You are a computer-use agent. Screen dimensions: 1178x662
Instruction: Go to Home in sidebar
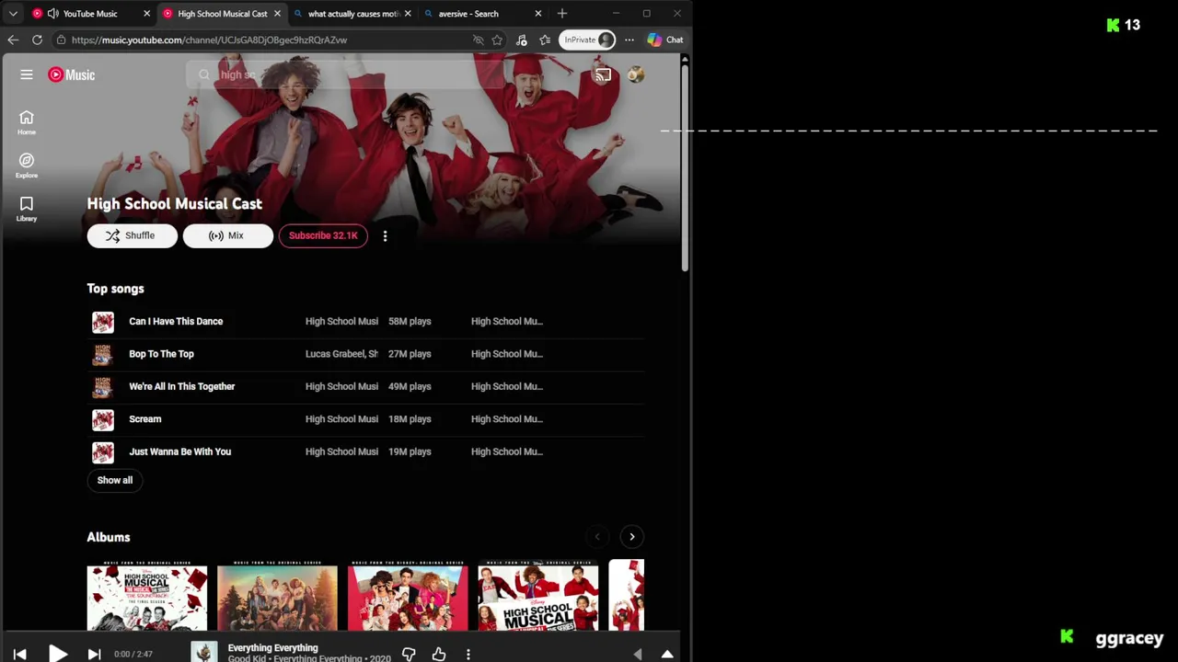click(x=27, y=121)
